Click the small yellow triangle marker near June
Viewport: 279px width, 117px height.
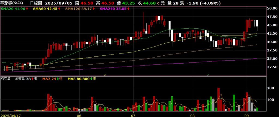[105, 74]
